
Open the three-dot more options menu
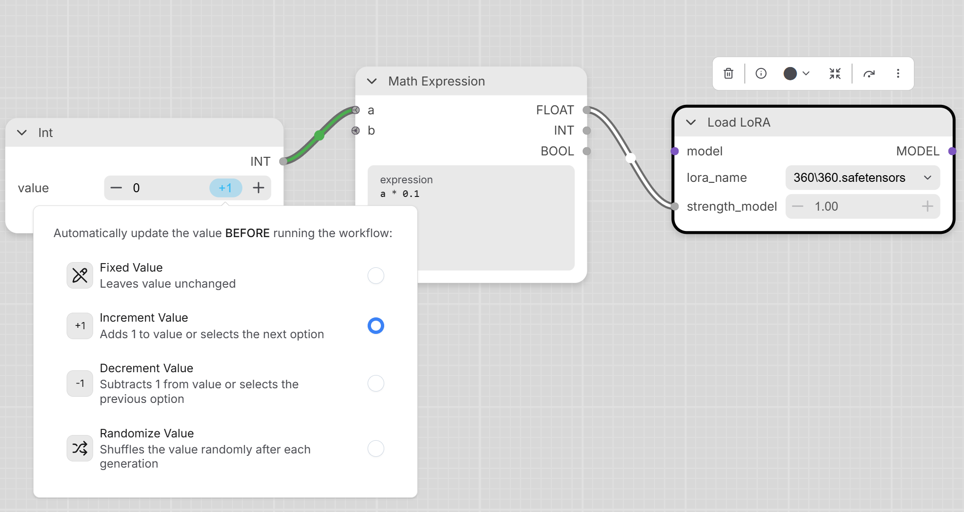click(x=898, y=73)
